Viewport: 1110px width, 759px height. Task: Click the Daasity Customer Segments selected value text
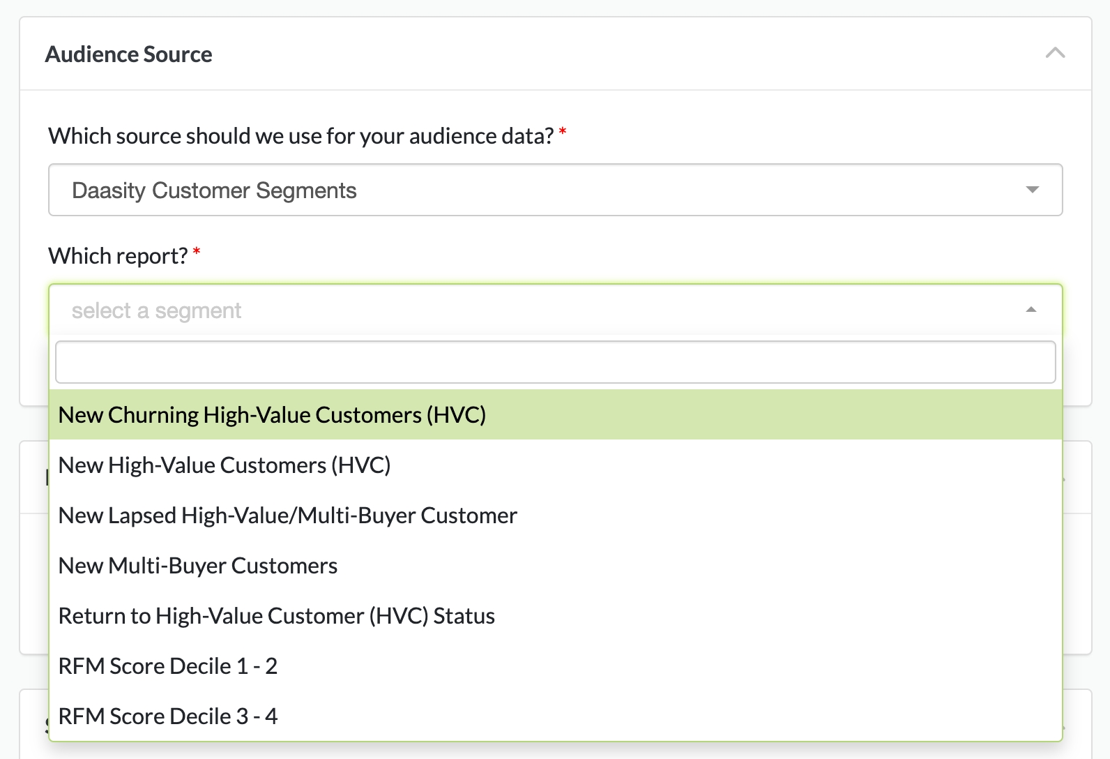tap(214, 190)
